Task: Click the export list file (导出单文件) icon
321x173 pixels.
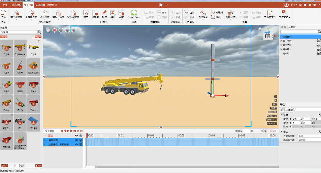Action: [269, 13]
